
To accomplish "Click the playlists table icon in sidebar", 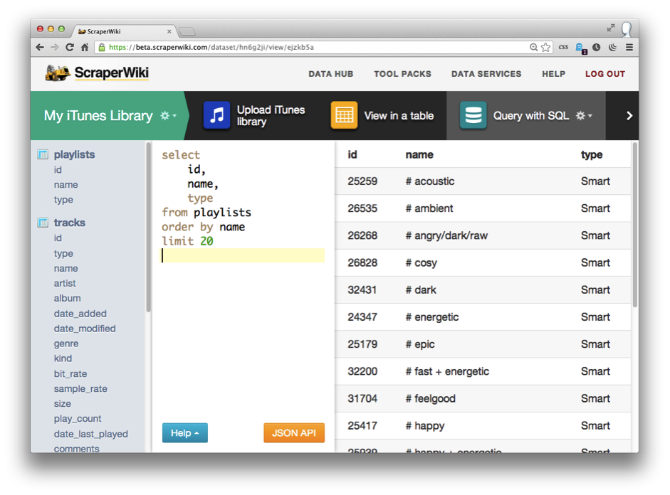I will (43, 154).
